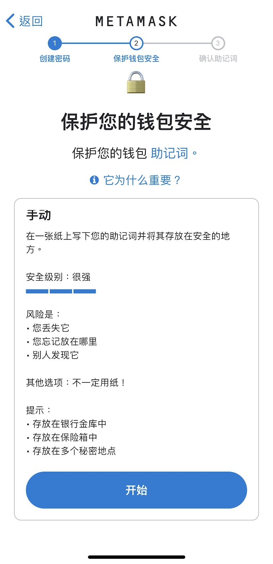Click the 返回 back text
Screen dimensions: 273x564
point(31,21)
